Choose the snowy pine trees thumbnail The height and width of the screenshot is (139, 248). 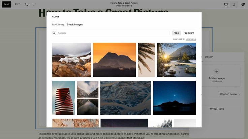(x=161, y=123)
